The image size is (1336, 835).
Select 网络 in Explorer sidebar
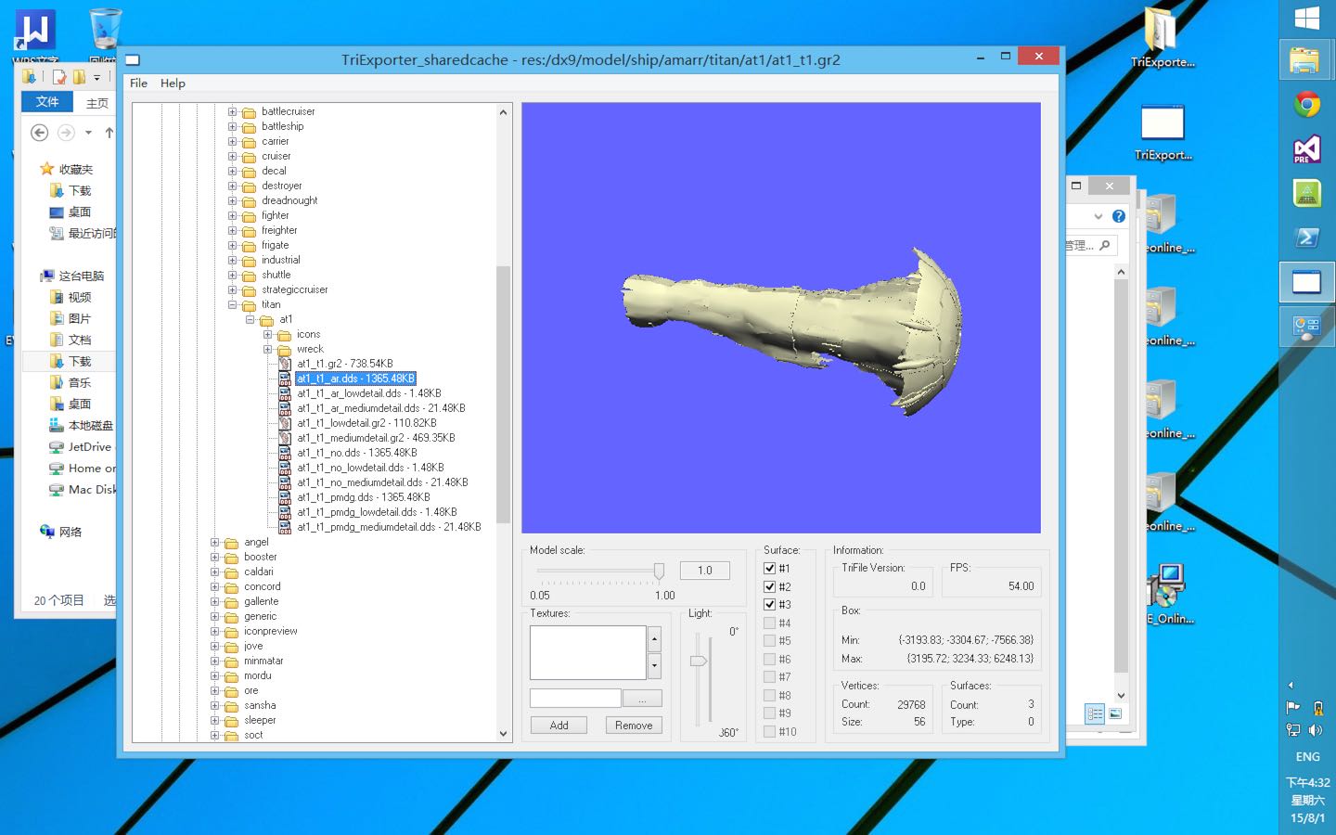tap(61, 532)
